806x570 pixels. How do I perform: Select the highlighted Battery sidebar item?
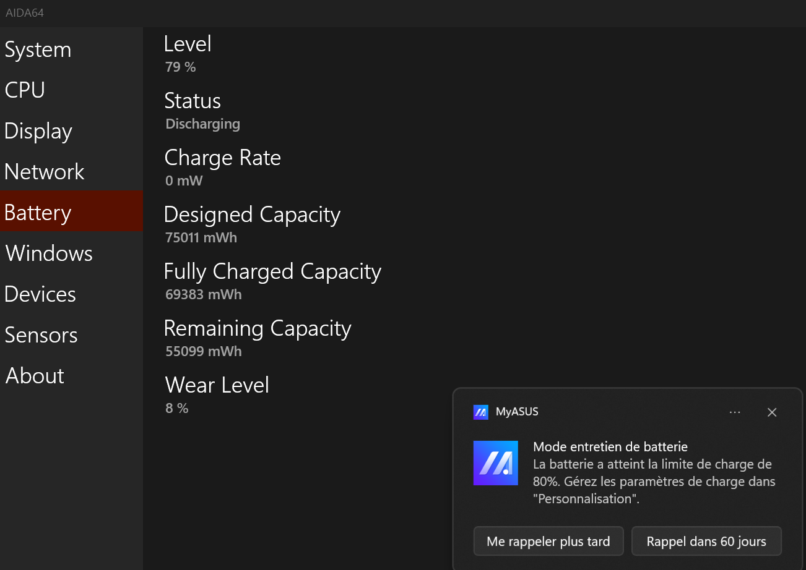click(38, 213)
